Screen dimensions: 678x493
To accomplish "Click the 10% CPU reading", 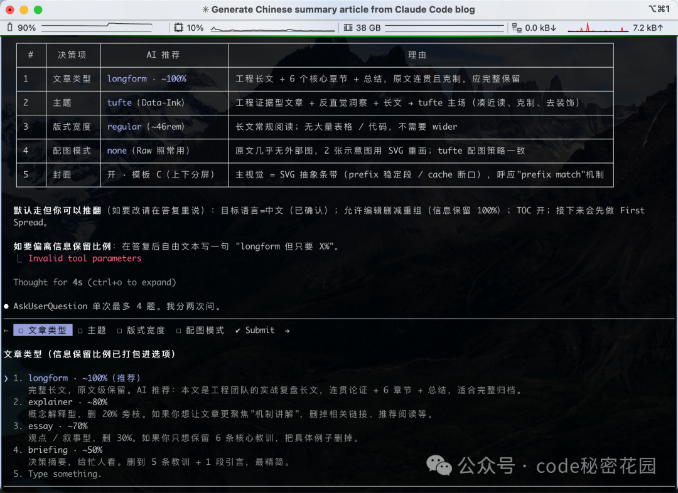I will tap(195, 28).
